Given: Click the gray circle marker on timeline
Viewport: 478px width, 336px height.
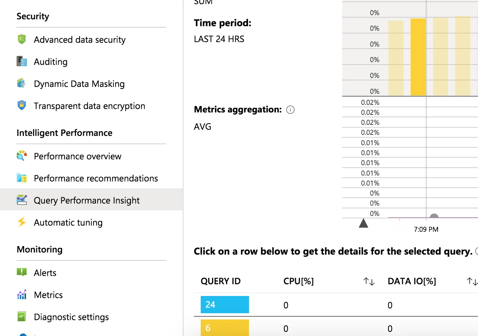Looking at the screenshot, I should coord(434,216).
